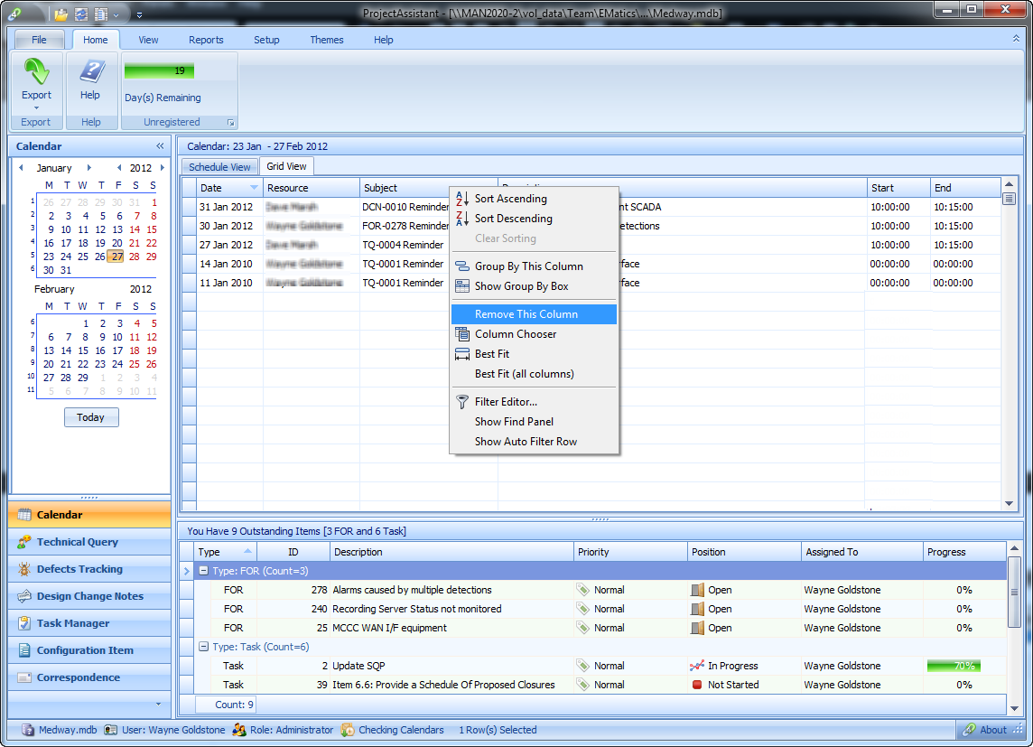Click the Resource column header

point(311,188)
